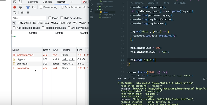Check the Blocked Requests checkbox
Image resolution: width=207 pixels, height=105 pixels.
43,28
